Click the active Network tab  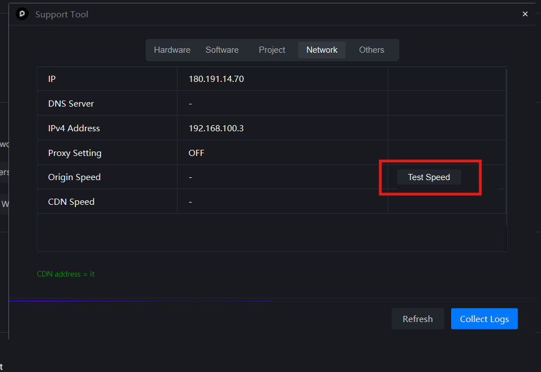click(x=322, y=50)
